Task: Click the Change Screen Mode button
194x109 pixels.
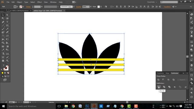Action: [5, 80]
